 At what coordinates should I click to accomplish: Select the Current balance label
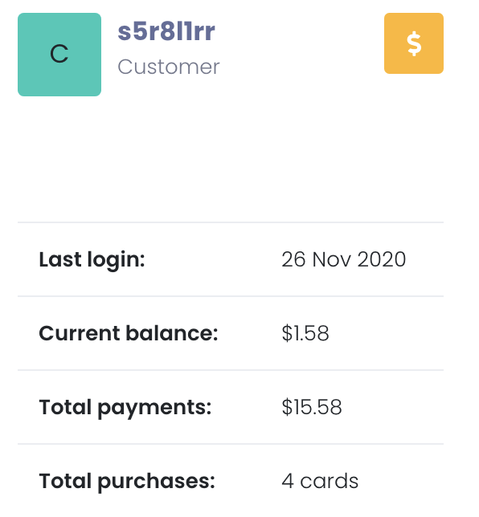click(x=129, y=333)
